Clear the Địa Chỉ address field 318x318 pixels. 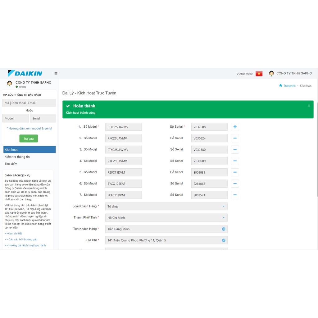point(224,240)
